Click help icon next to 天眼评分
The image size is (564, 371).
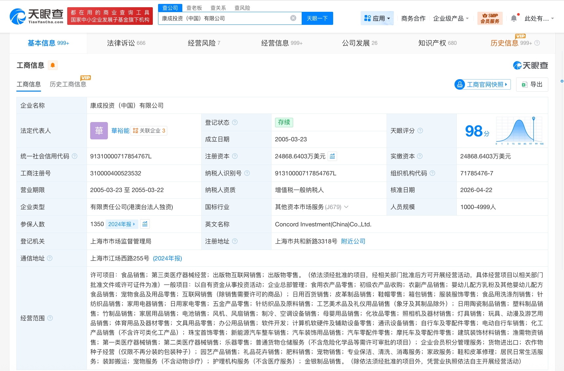(x=420, y=131)
